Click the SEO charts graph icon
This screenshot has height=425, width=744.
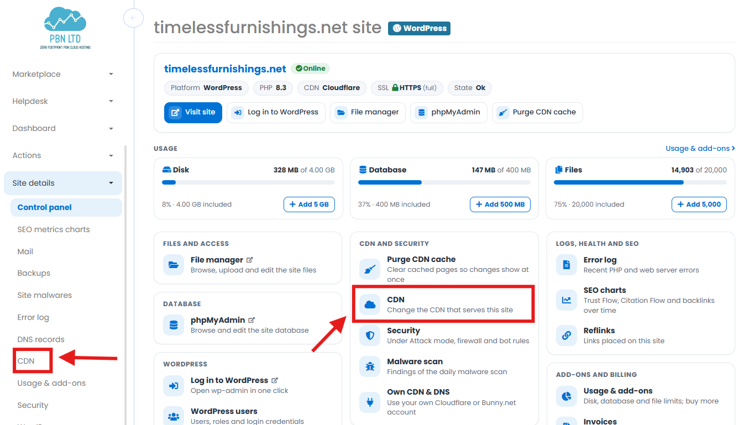pos(567,300)
